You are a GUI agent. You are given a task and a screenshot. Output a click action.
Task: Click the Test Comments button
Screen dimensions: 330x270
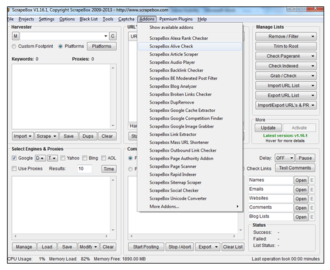[295, 168]
